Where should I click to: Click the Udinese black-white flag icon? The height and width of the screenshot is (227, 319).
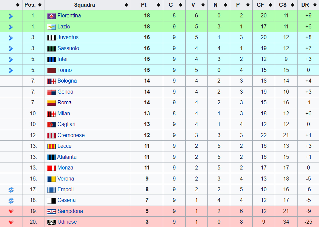pyautogui.click(x=51, y=222)
